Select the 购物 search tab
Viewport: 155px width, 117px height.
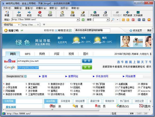click(x=42, y=54)
